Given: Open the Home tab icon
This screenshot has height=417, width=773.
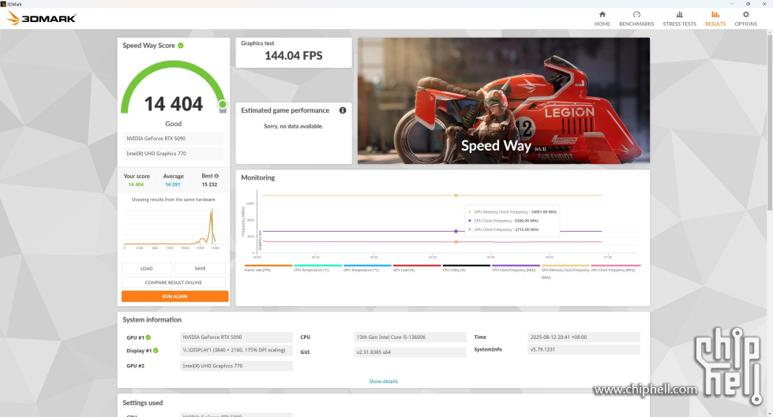Looking at the screenshot, I should [602, 15].
